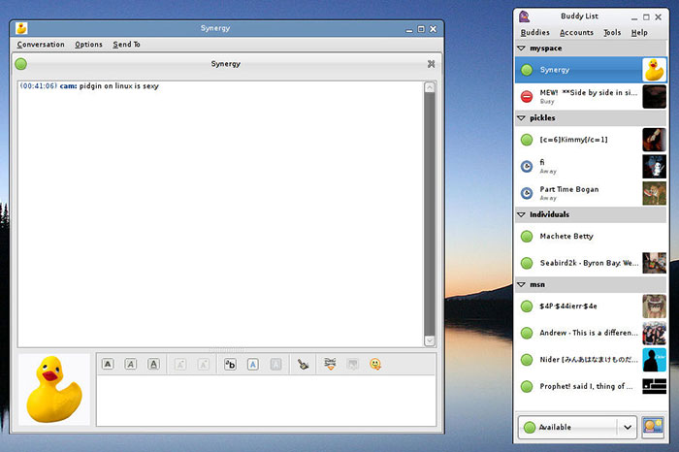This screenshot has width=679, height=452.
Task: Select $4P-$44ierr-$4e buddy
Action: 591,307
